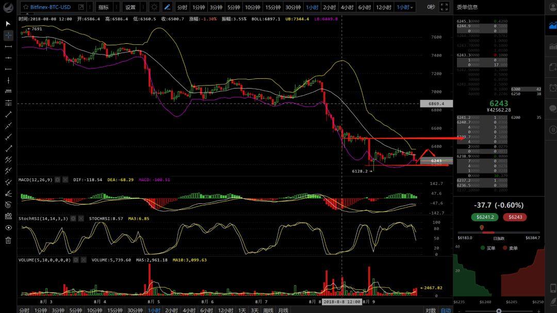Open the shapes chart tool in left toolbar
Viewport: 557px width, 313px height.
8,216
